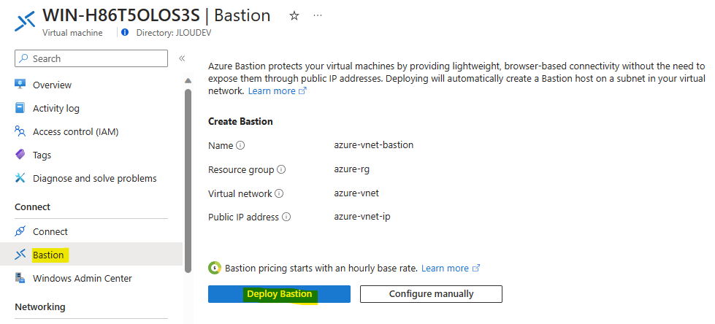This screenshot has height=324, width=715.
Task: Click the azure-rg resource group value
Action: pyautogui.click(x=351, y=169)
